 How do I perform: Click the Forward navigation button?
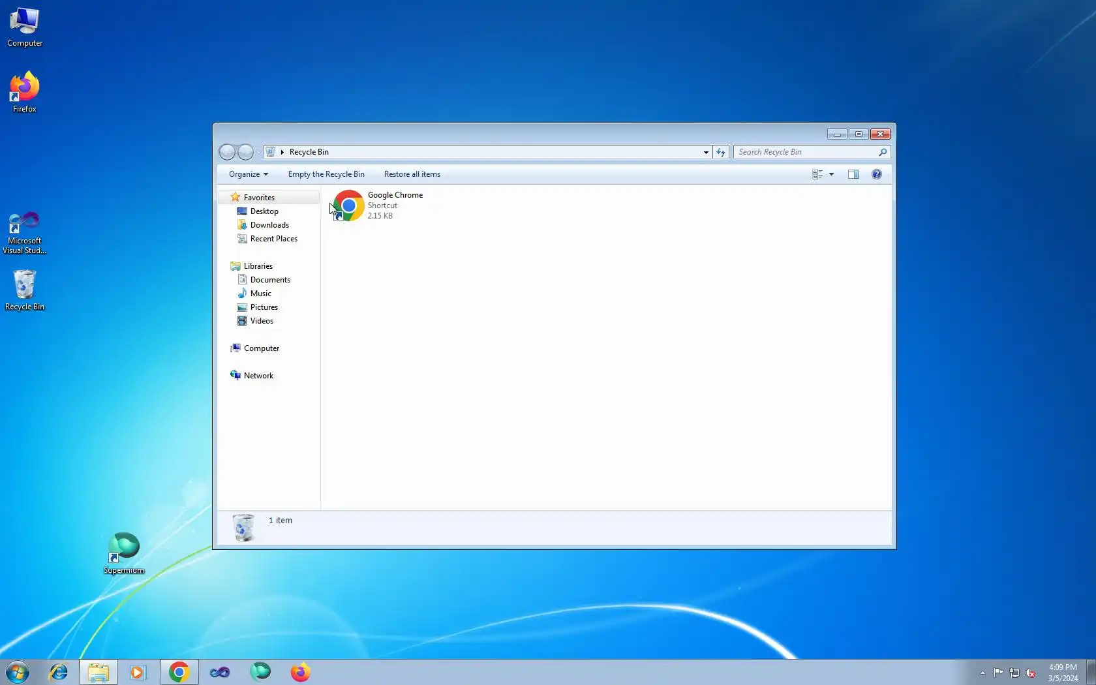[x=245, y=152]
